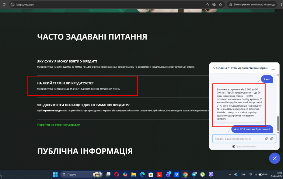The width and height of the screenshot is (283, 179).
Task: Open the clock and date showing 12:06
Action: (x=276, y=175)
